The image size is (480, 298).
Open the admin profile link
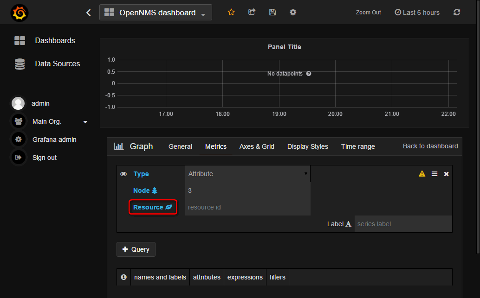[x=40, y=104]
